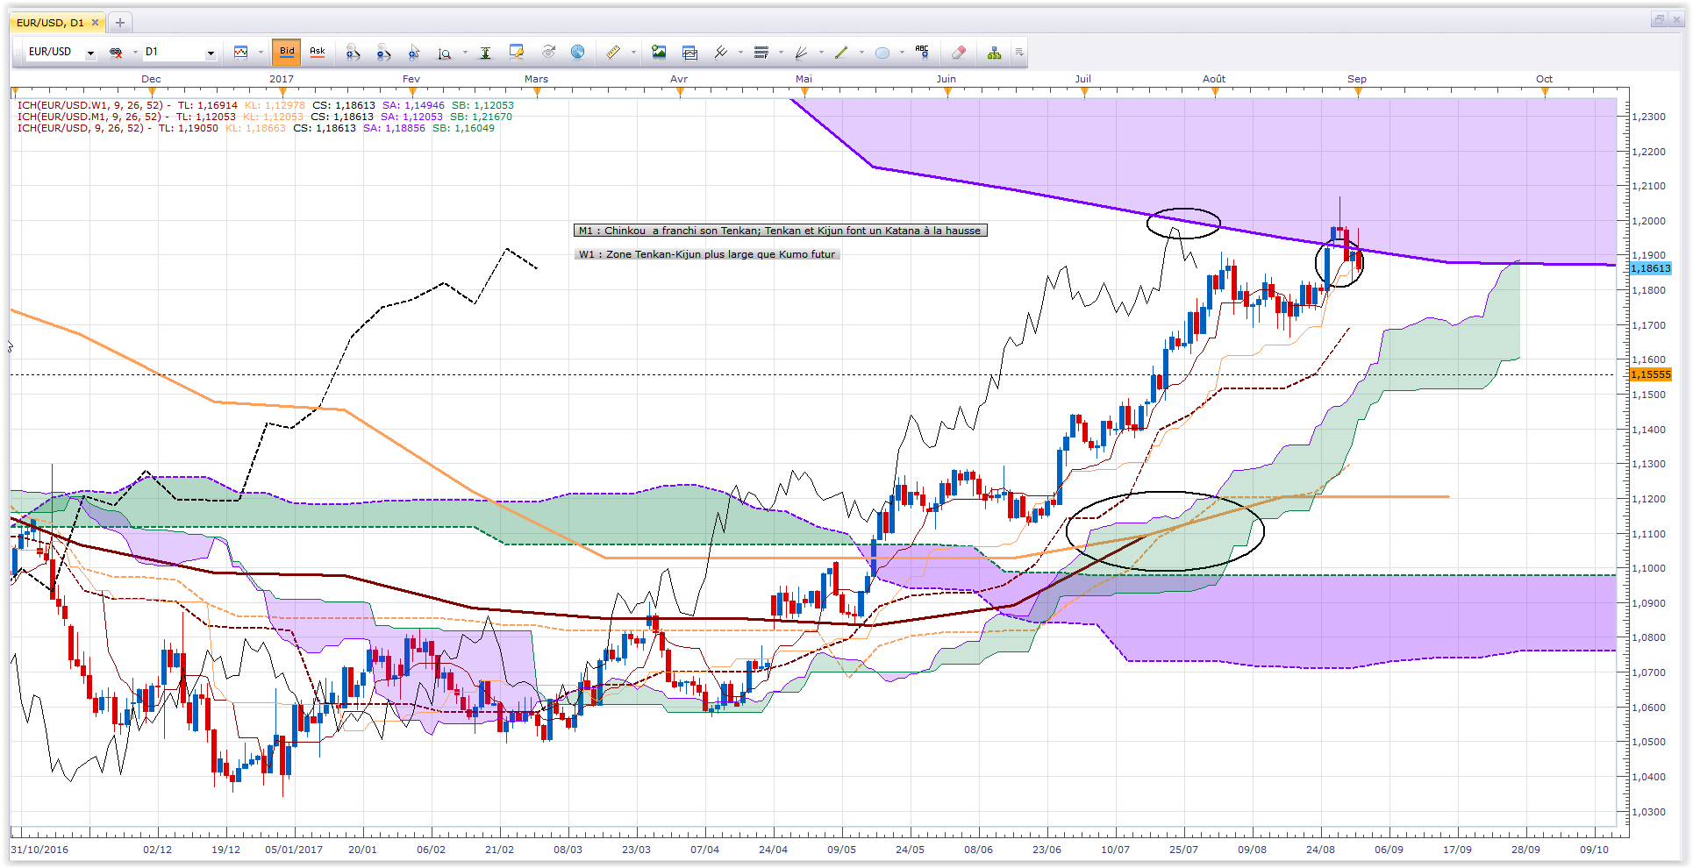1693x868 pixels.
Task: Click the eye with arrow icon
Action: point(548,53)
